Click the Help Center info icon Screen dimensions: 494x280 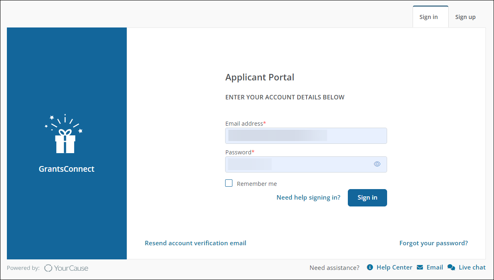click(x=370, y=267)
